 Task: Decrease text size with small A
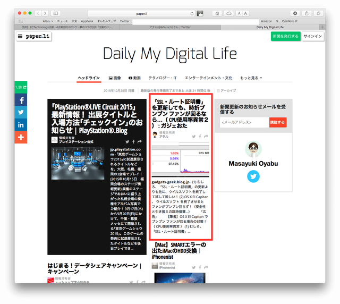click(239, 13)
